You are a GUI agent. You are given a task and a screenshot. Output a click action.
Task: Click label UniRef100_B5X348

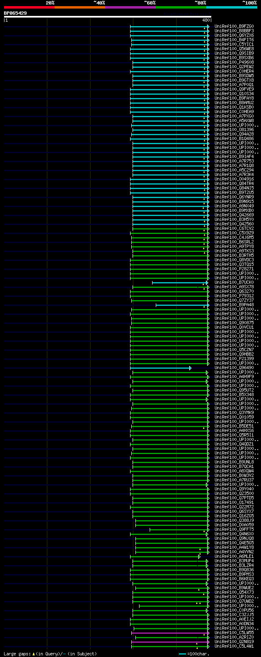click(234, 395)
